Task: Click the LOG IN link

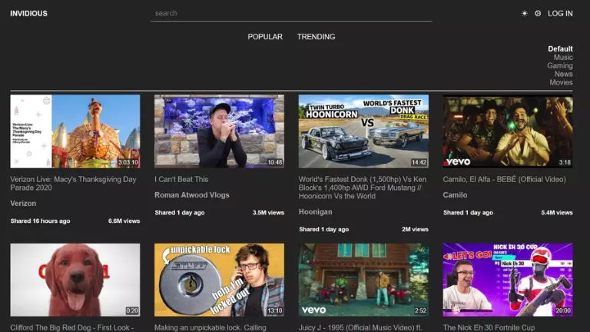Action: [x=560, y=14]
